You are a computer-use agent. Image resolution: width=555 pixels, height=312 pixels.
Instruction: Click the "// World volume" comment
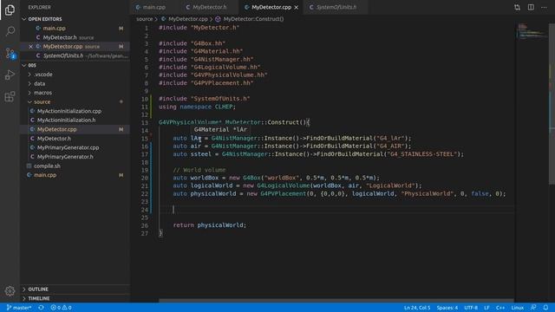coord(199,170)
